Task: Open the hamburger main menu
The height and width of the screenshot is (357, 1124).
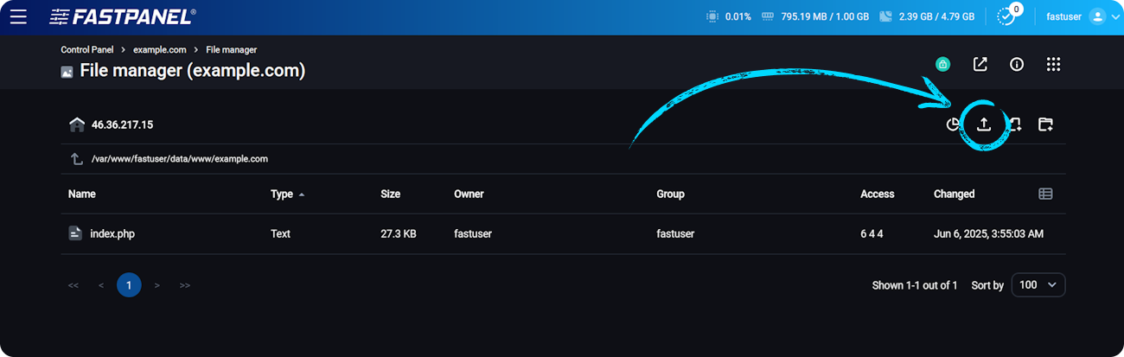Action: click(18, 16)
